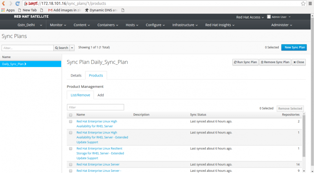Open the search options dropdown arrow

pyautogui.click(x=72, y=48)
